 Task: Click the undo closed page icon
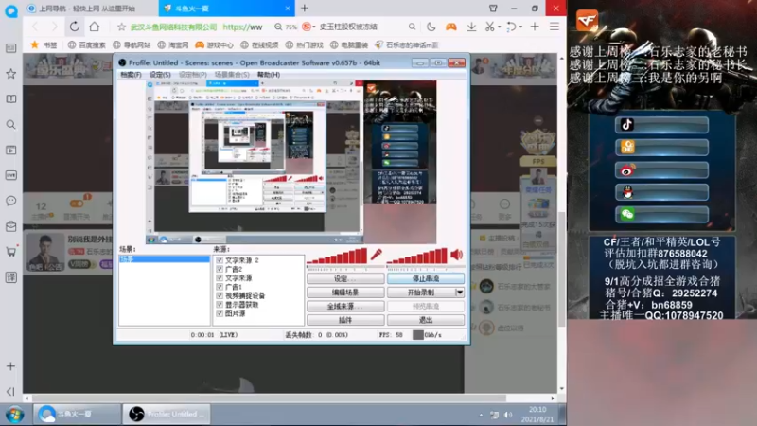512,27
